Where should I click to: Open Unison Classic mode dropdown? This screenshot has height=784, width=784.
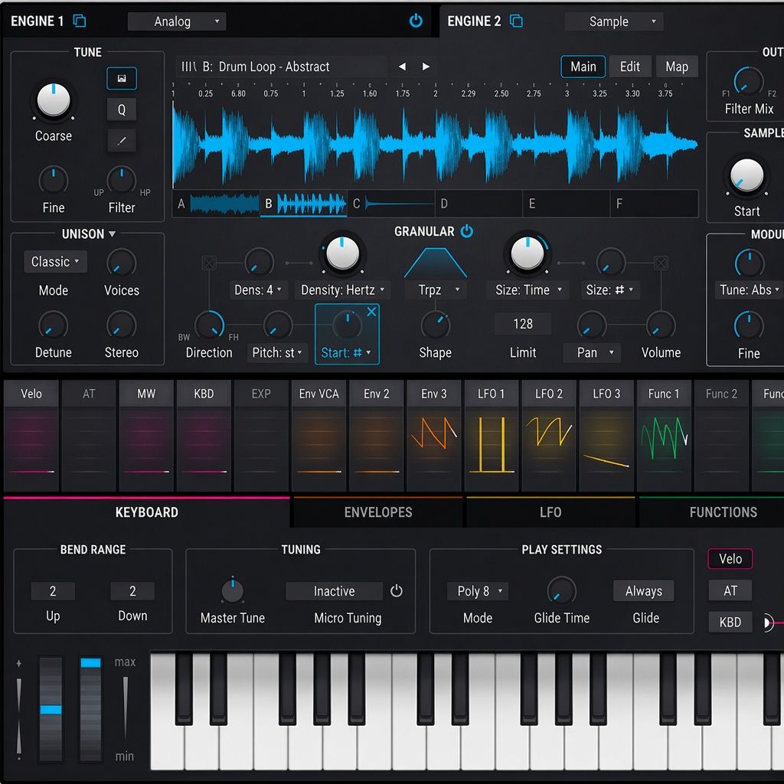(55, 262)
